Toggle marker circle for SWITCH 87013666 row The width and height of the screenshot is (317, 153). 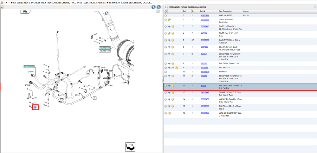click(x=165, y=20)
